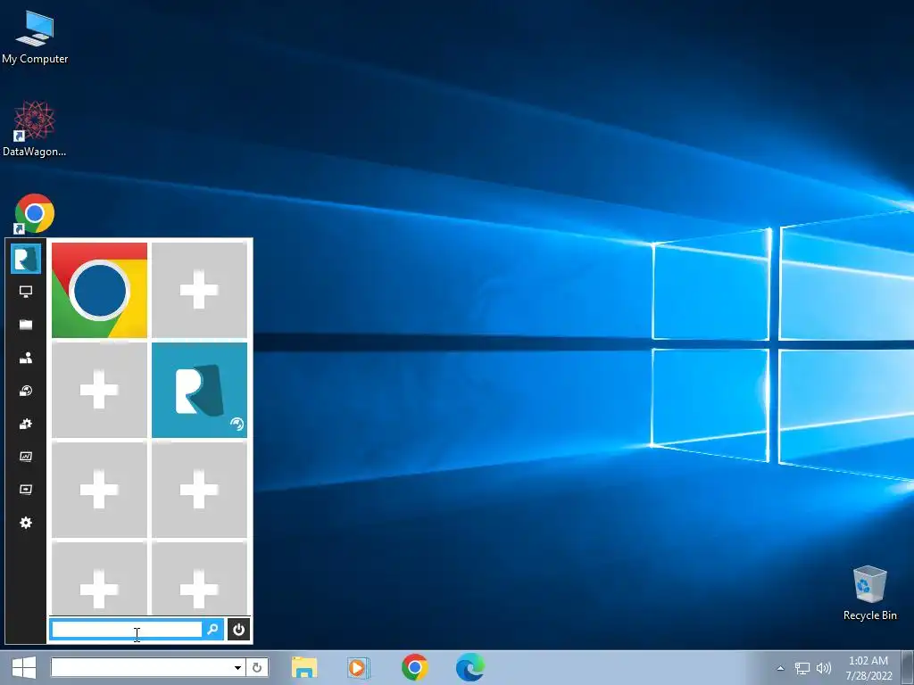This screenshot has height=685, width=914.
Task: Open Google Chrome from the taskbar
Action: coord(414,667)
